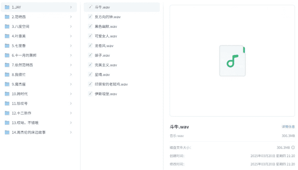Click the large music file preview thumbnail
The image size is (298, 170).
[232, 61]
